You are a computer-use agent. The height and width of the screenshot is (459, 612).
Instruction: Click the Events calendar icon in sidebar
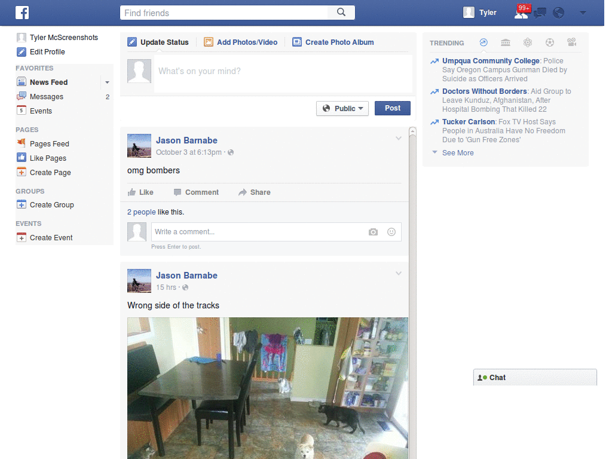22,111
